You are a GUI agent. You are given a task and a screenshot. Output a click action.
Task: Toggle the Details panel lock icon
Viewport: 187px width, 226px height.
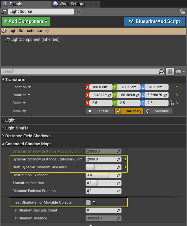click(x=182, y=12)
